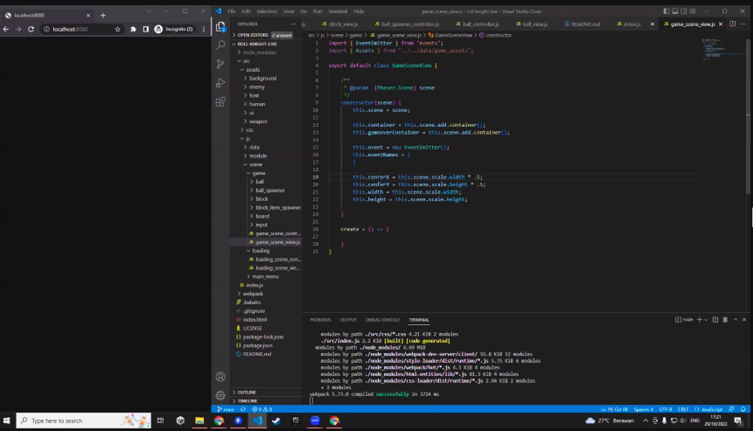Open the Extensions view
753x431 pixels.
click(x=220, y=102)
